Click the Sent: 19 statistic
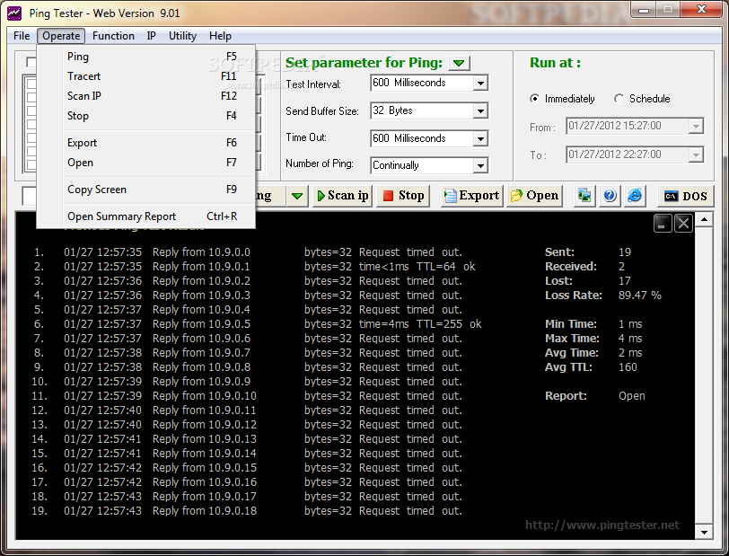Viewport: 729px width, 556px height. coord(588,252)
